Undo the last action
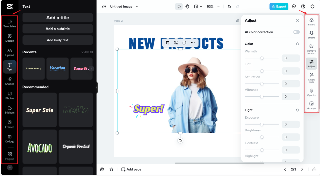 (x=229, y=6)
